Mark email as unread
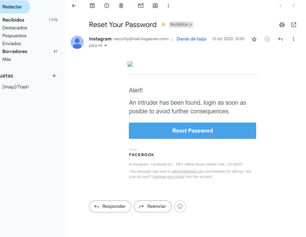This screenshot has height=237, width=306. 141,6
